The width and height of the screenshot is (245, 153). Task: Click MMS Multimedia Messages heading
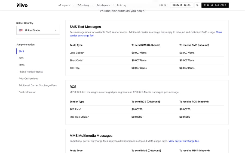(91, 136)
